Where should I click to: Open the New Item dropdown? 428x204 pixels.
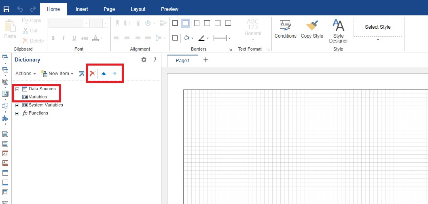(x=57, y=73)
